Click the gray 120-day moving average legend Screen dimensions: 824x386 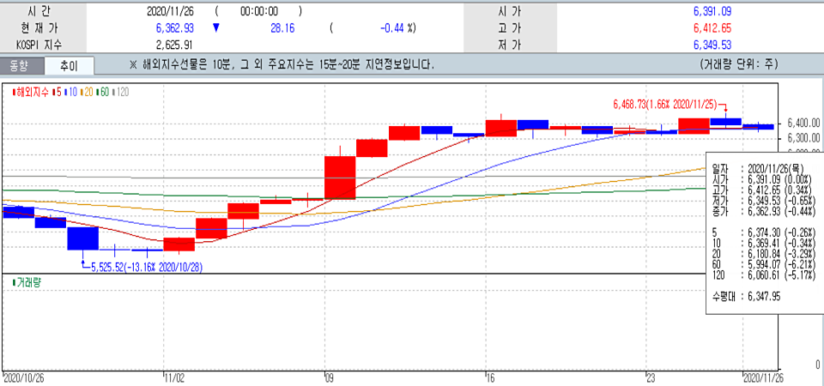tap(120, 93)
